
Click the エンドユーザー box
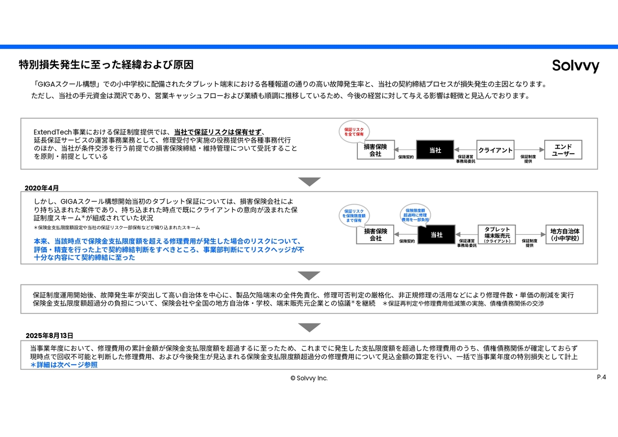[x=563, y=150]
